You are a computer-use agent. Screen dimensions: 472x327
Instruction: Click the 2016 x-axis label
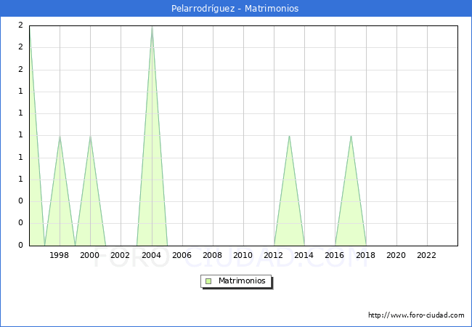(335, 255)
